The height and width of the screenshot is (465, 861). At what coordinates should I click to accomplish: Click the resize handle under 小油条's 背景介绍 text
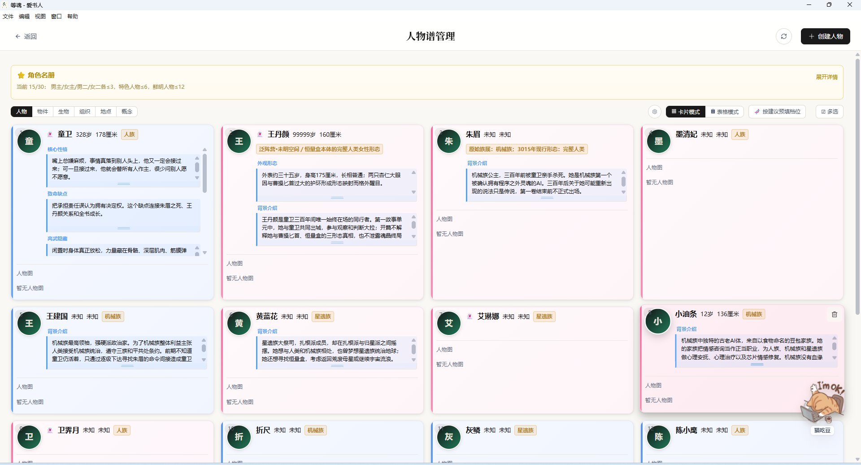point(757,365)
